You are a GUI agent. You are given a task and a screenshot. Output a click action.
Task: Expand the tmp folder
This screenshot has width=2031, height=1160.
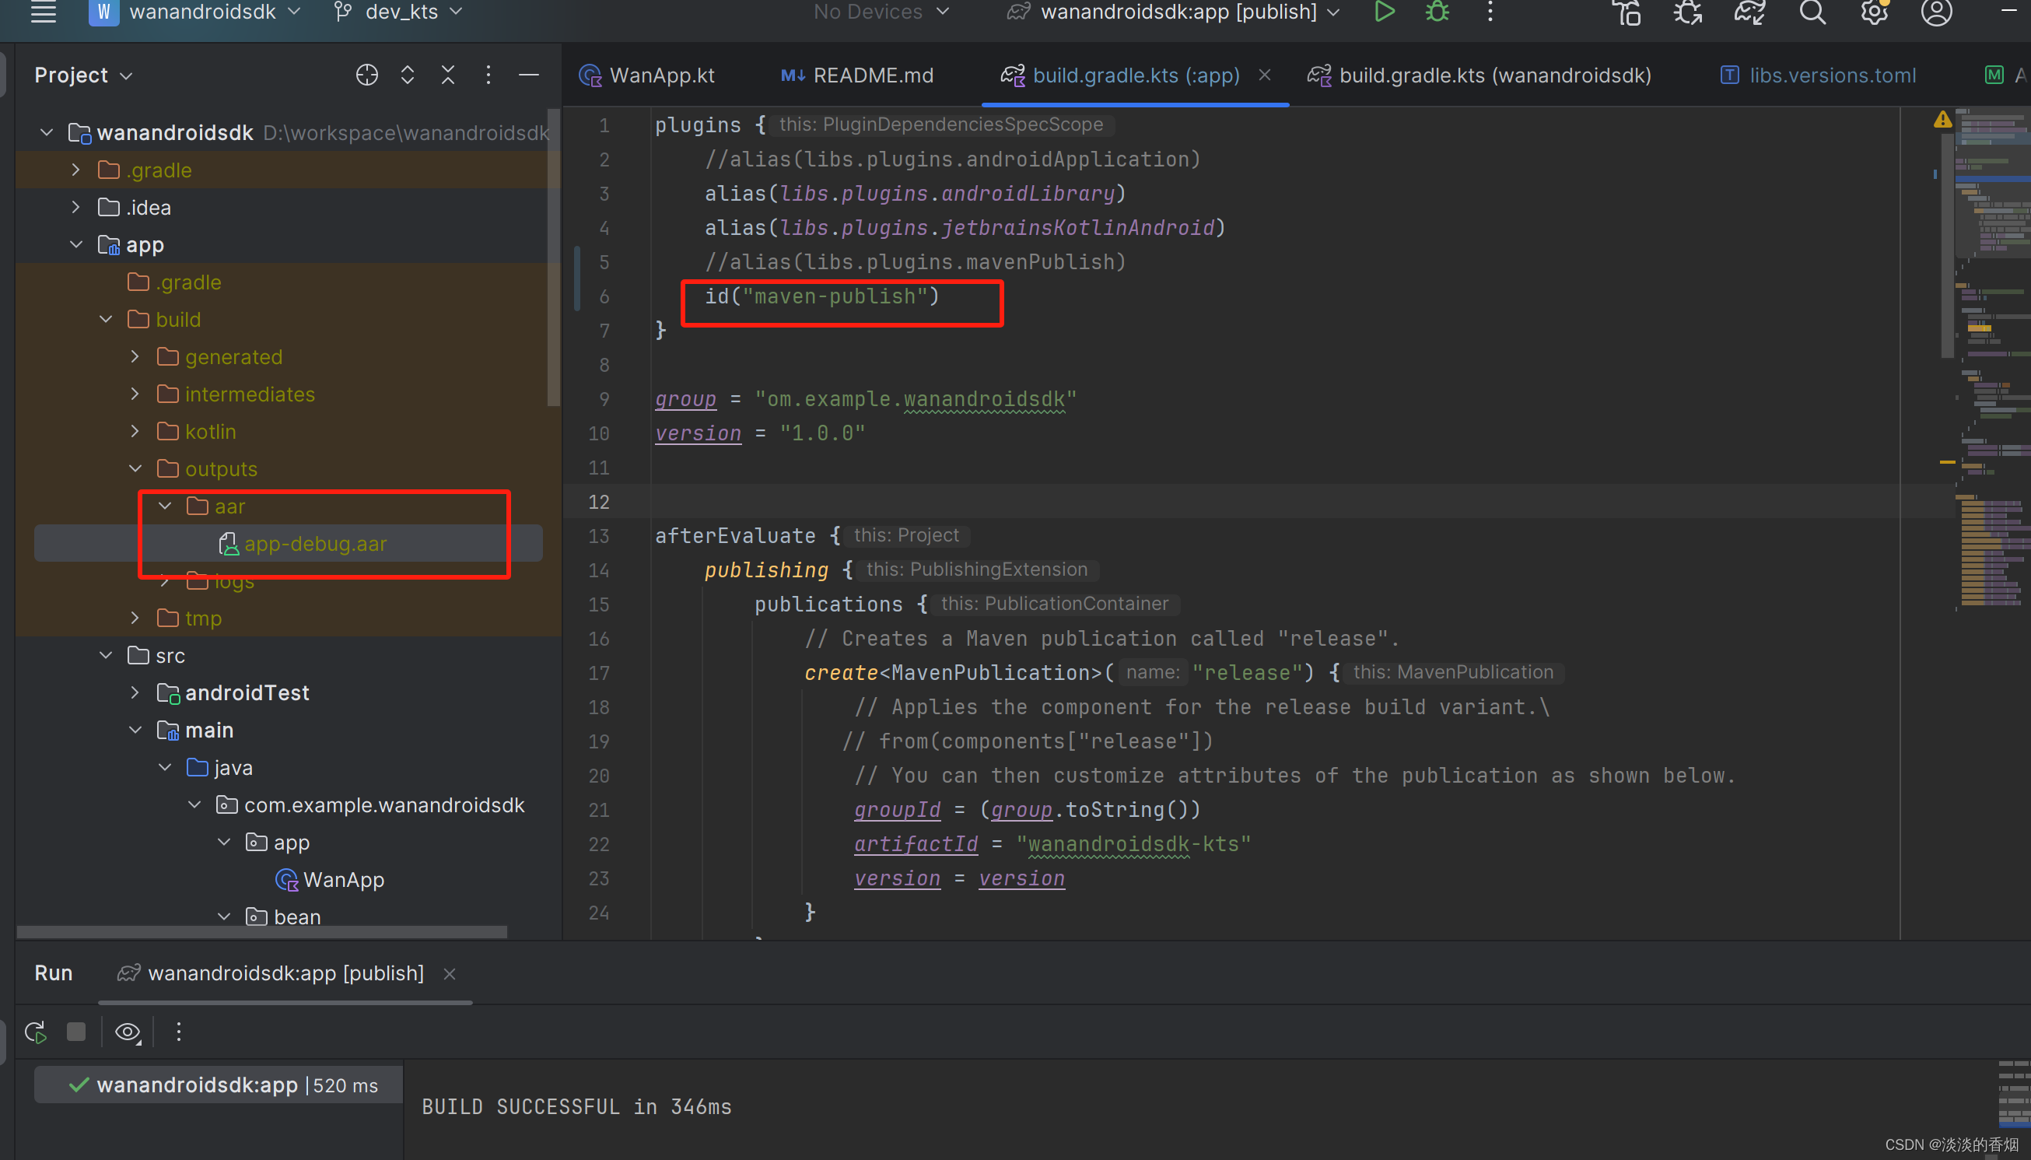click(135, 619)
